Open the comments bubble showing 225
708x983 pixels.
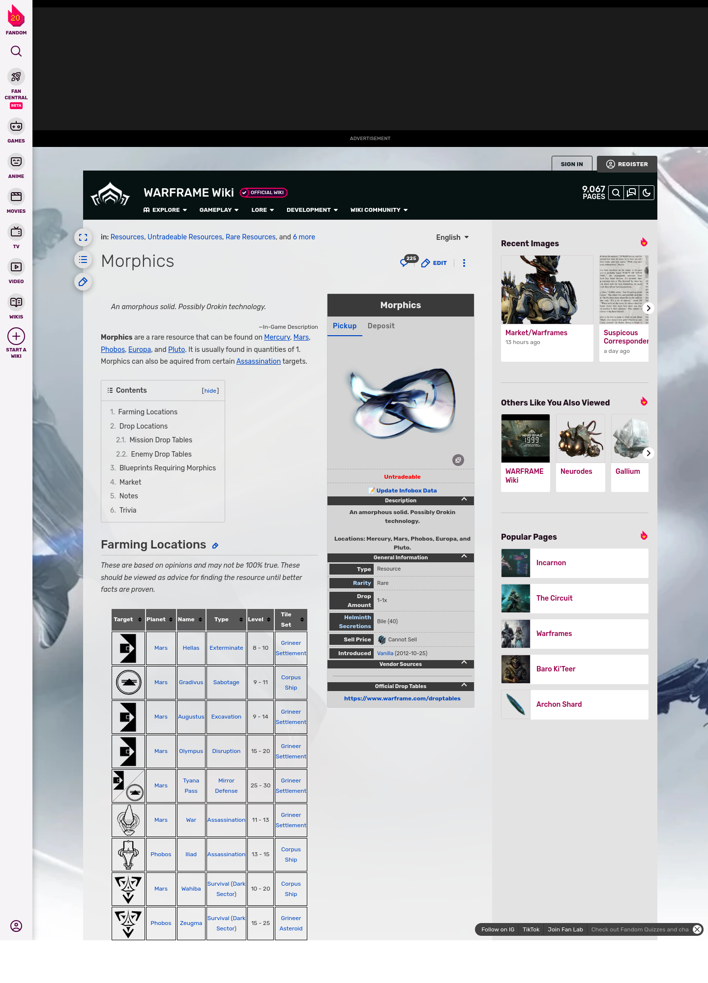coord(408,261)
